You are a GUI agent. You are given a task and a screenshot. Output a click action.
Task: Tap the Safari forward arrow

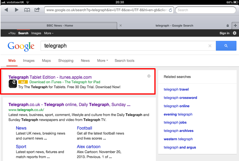pos(17,10)
